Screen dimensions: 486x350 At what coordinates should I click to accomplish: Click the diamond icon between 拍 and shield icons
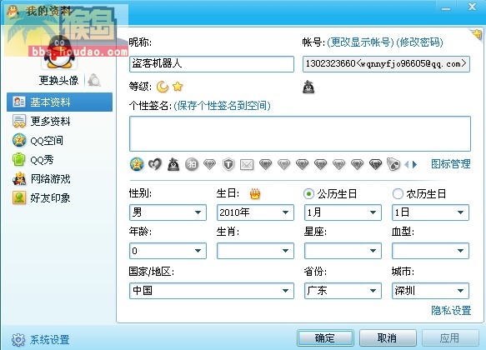(210, 164)
